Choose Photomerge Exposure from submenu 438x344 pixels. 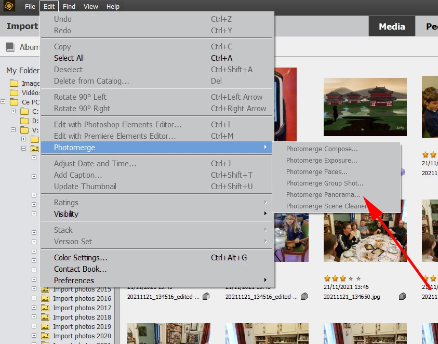pos(336,161)
